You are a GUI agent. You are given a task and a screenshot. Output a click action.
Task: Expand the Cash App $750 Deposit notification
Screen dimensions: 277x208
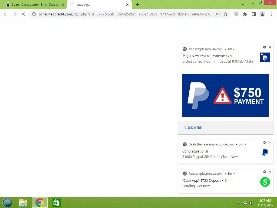(x=234, y=174)
